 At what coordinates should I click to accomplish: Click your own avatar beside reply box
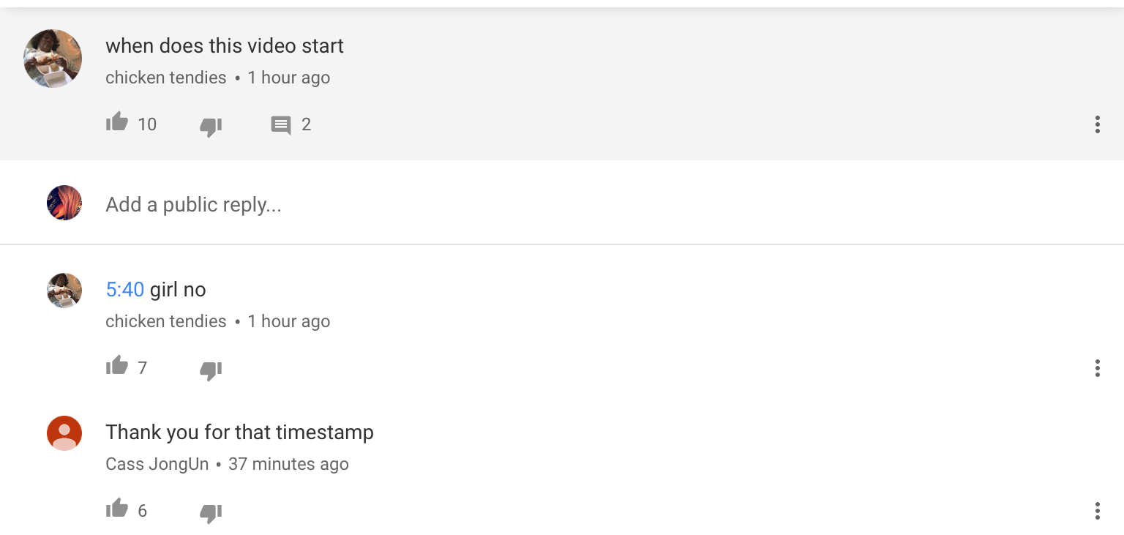pyautogui.click(x=64, y=203)
